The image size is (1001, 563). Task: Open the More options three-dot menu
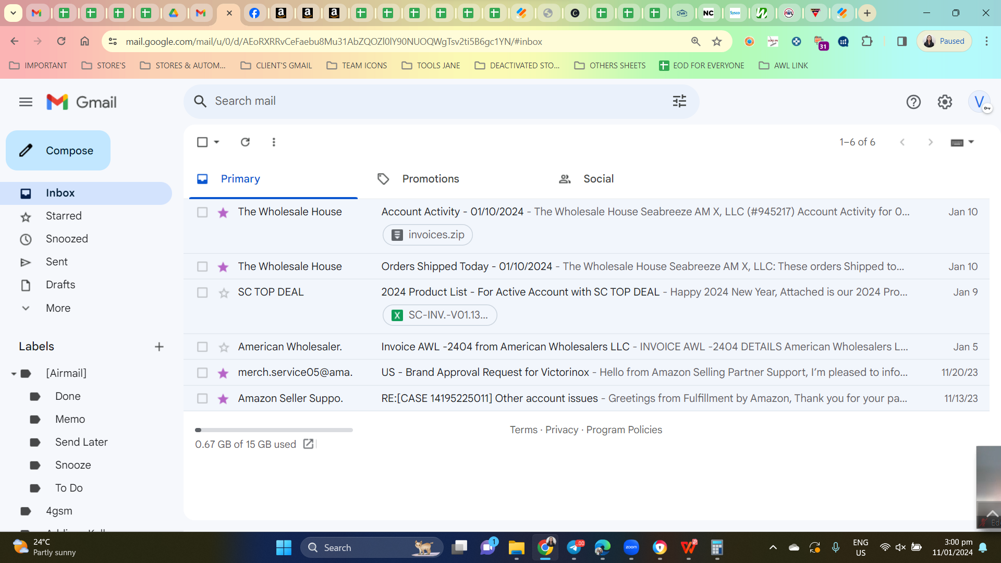pos(274,142)
